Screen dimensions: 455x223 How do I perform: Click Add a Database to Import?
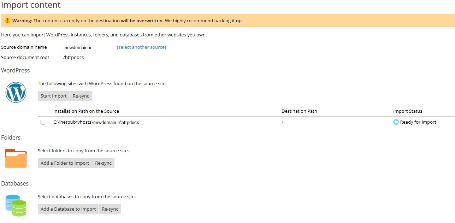pyautogui.click(x=68, y=209)
